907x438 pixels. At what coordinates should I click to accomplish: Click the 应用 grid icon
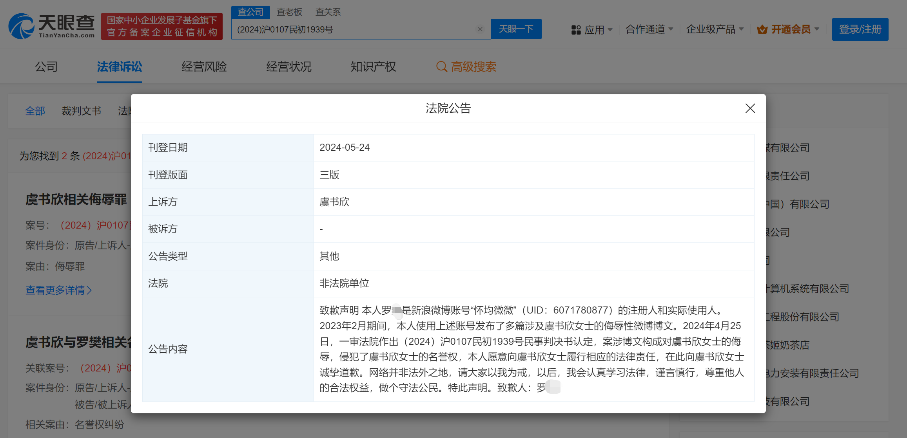coord(576,30)
